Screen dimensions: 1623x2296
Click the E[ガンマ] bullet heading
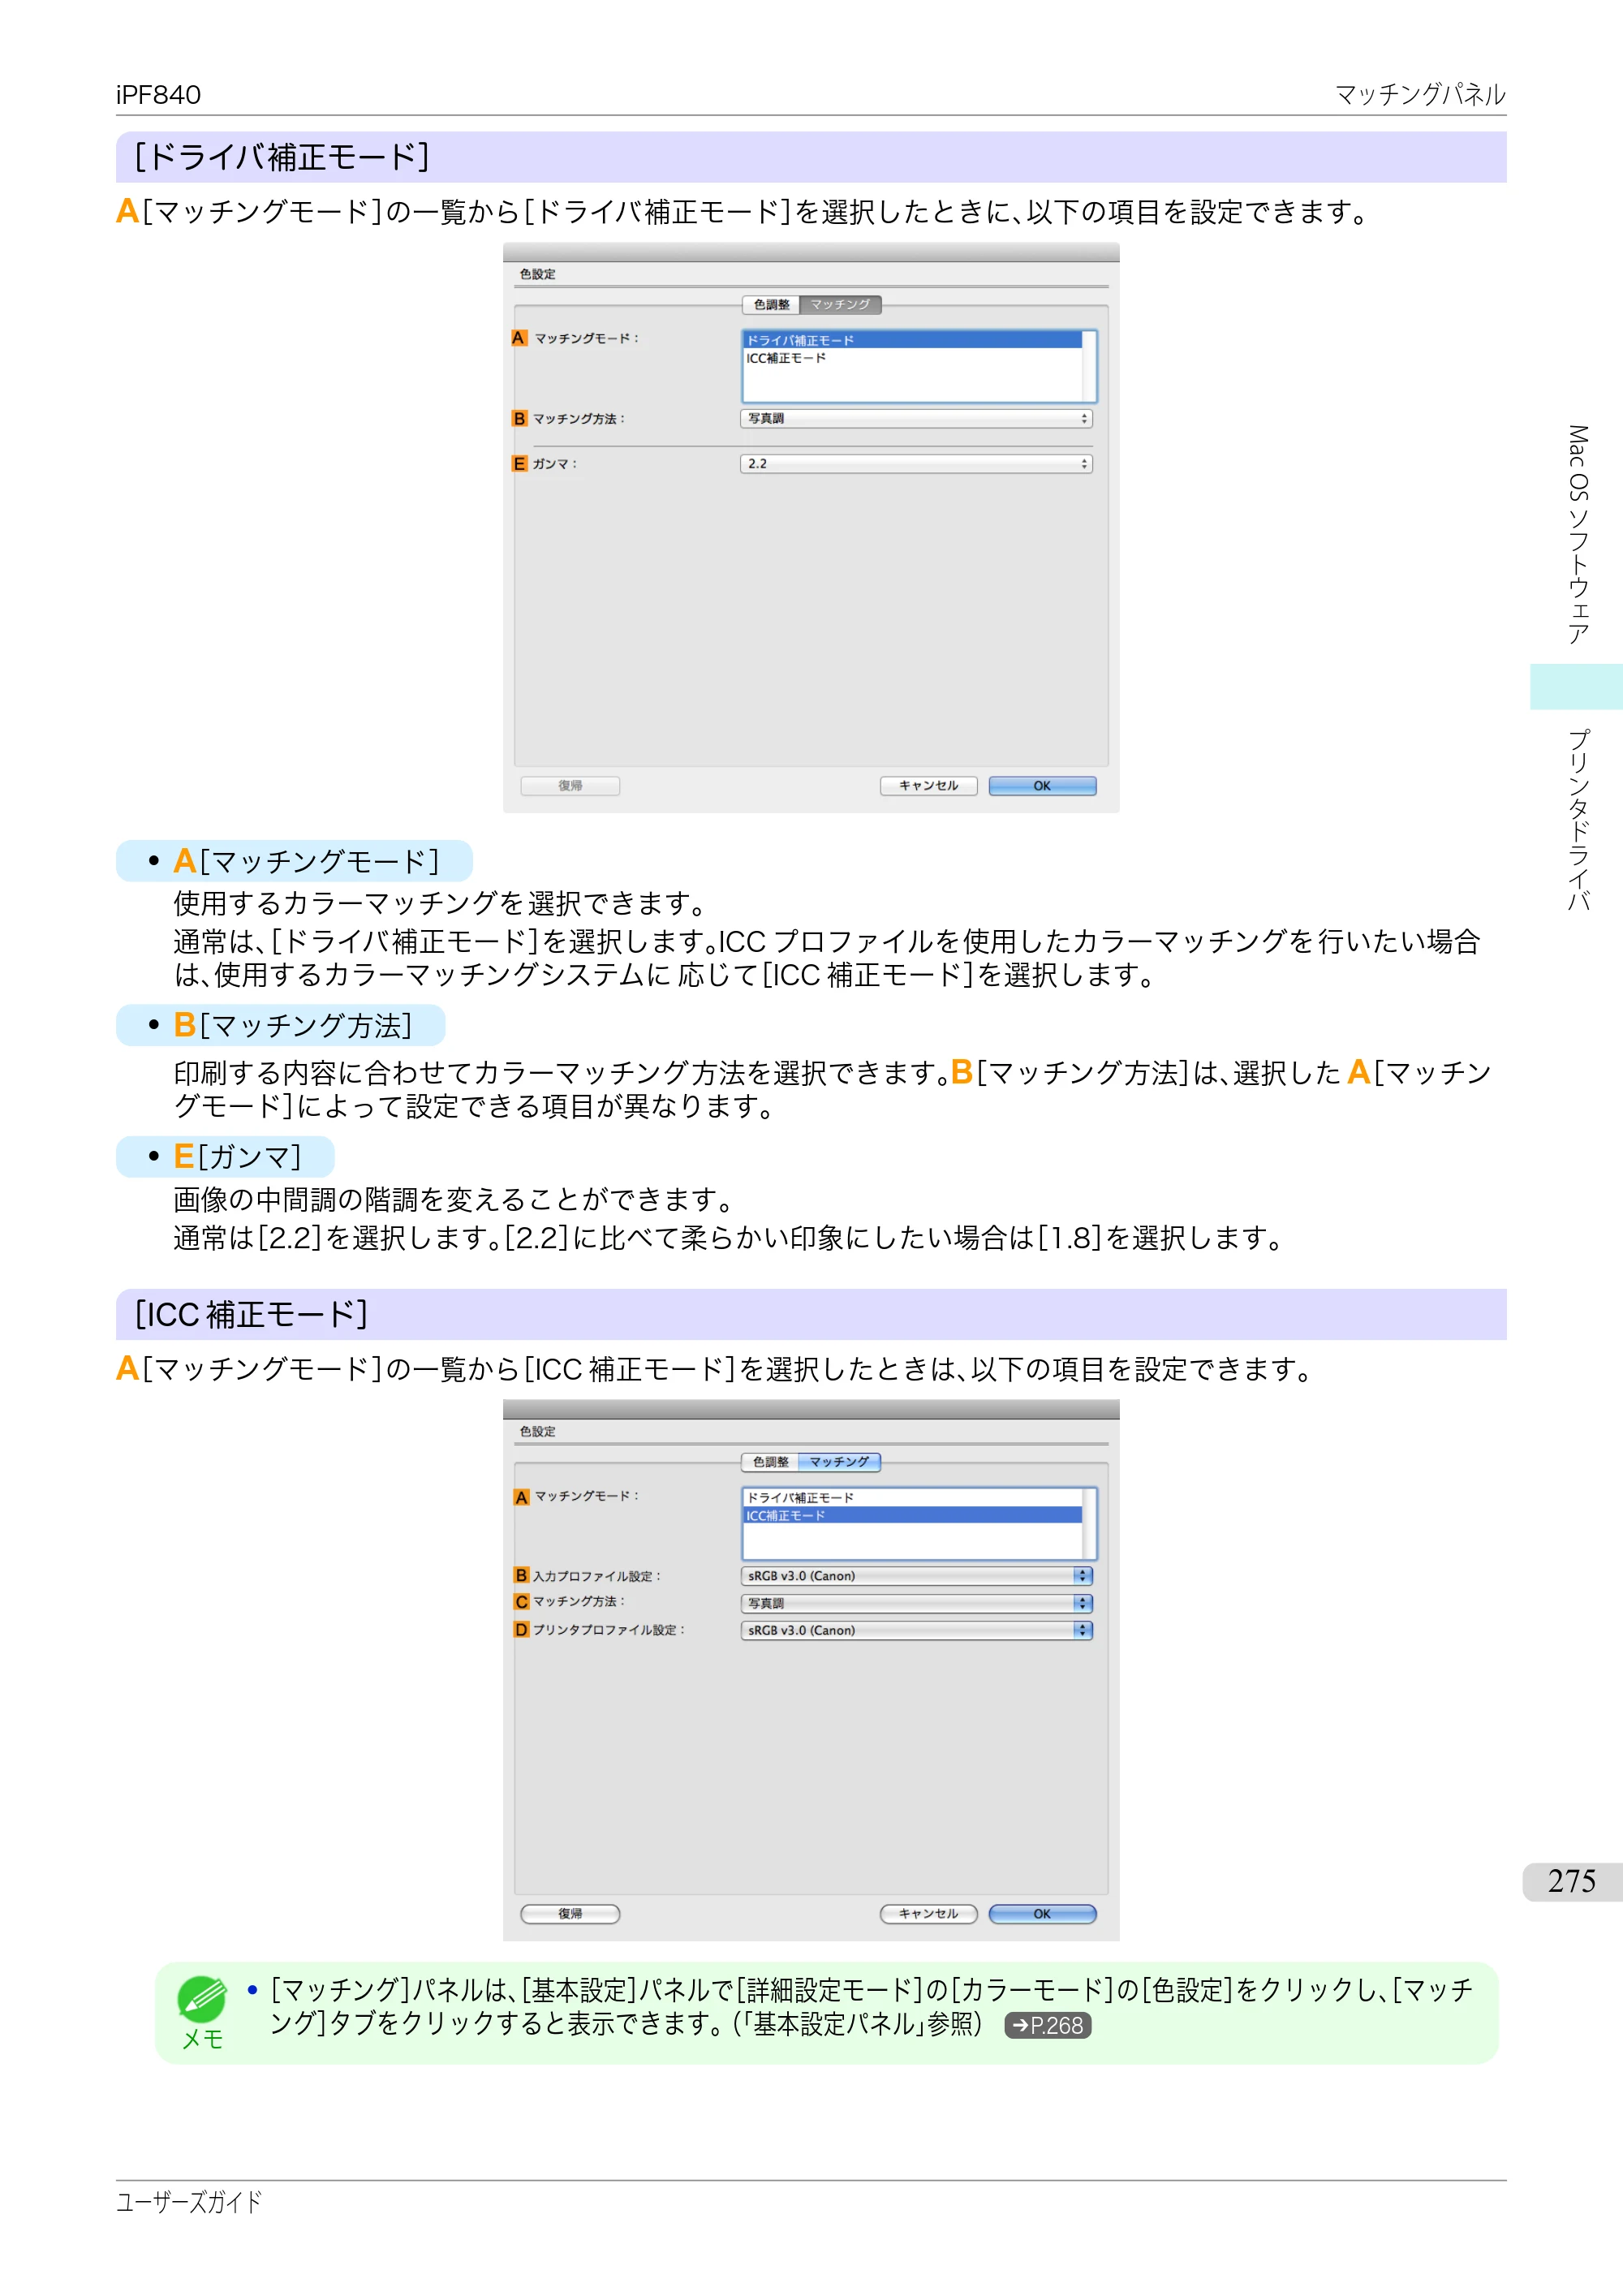[x=237, y=1157]
